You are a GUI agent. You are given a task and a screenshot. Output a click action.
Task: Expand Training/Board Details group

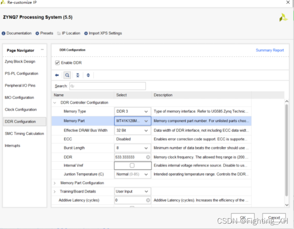pos(54,192)
